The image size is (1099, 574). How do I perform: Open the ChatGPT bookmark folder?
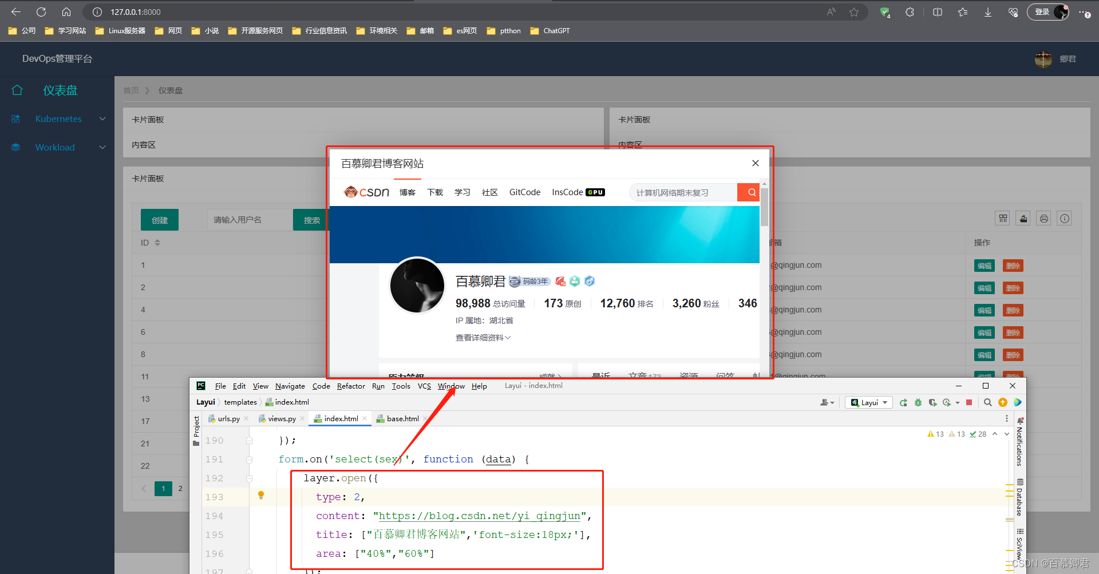[549, 31]
